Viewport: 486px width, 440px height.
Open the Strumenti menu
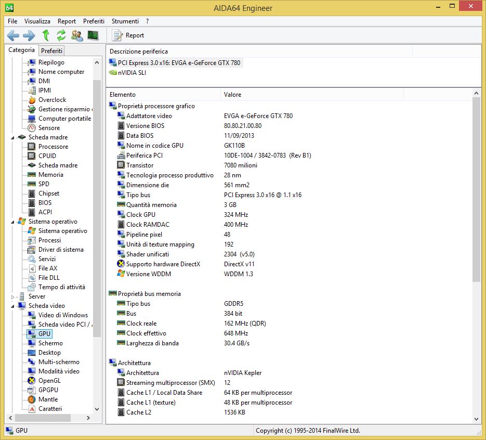pos(125,21)
